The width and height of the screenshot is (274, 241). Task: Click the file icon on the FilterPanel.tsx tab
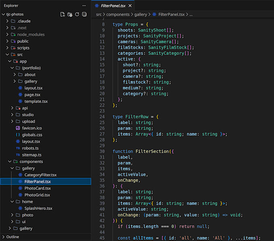(x=97, y=6)
